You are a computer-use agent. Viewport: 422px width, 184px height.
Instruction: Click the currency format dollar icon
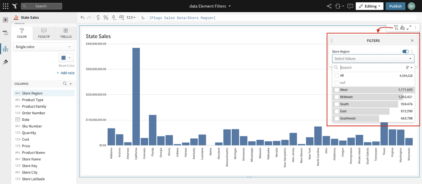tap(99, 18)
